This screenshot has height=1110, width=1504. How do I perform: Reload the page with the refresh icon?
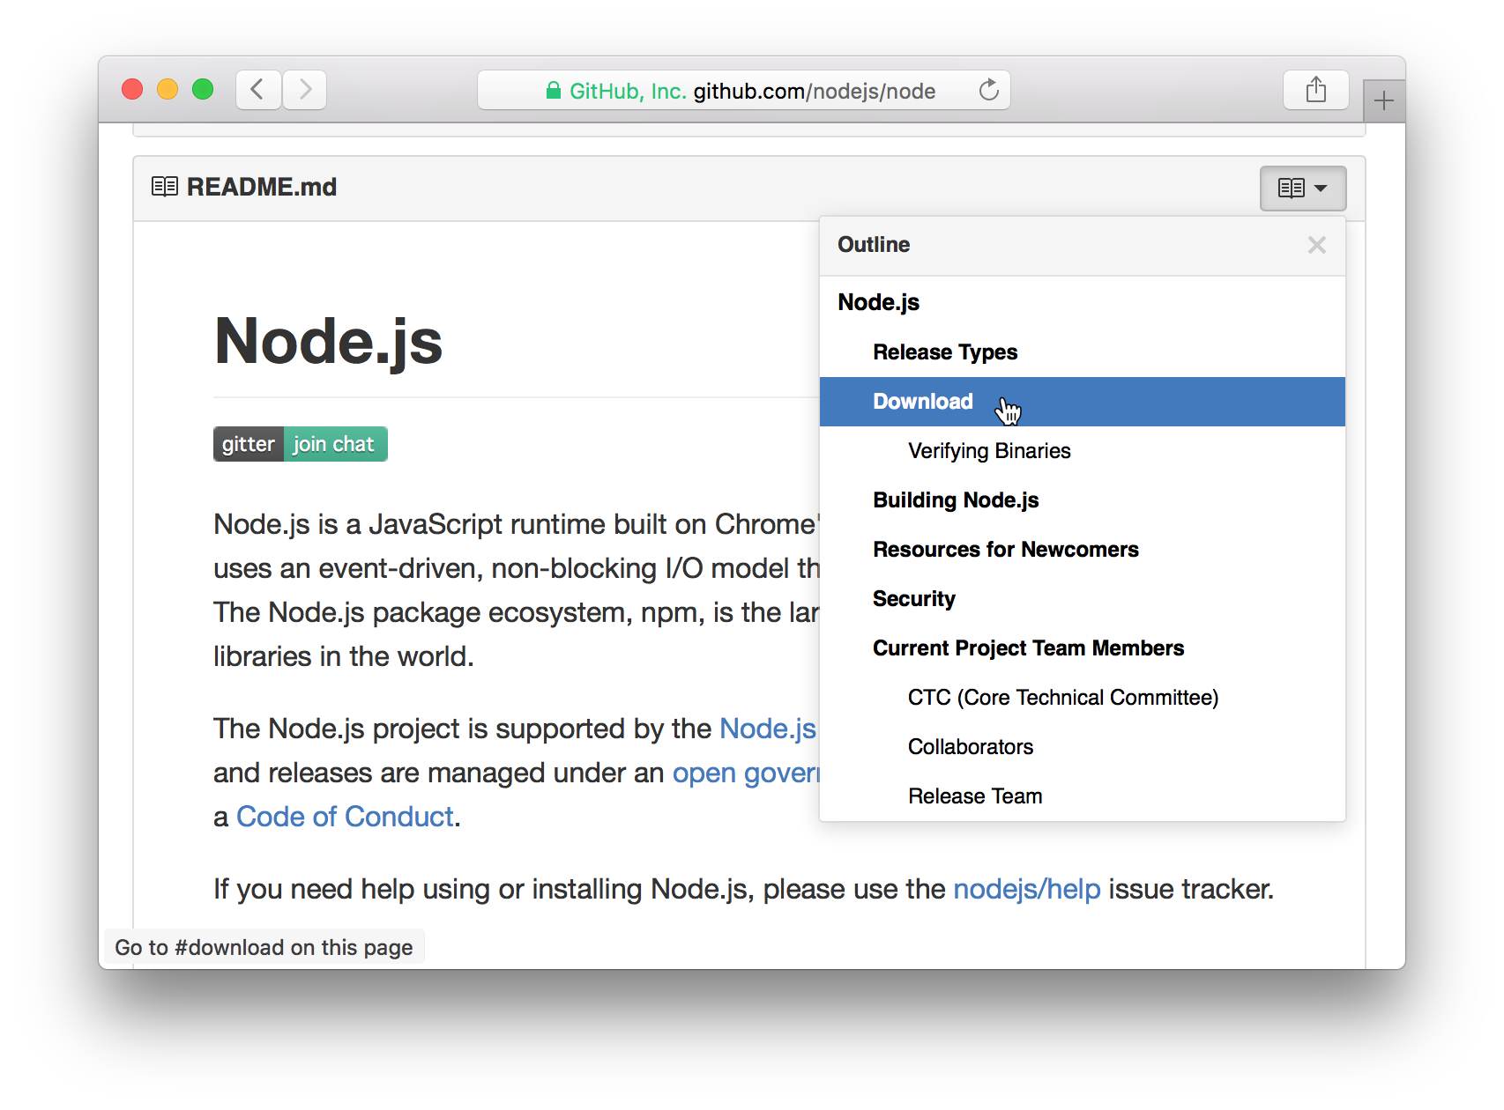click(989, 90)
